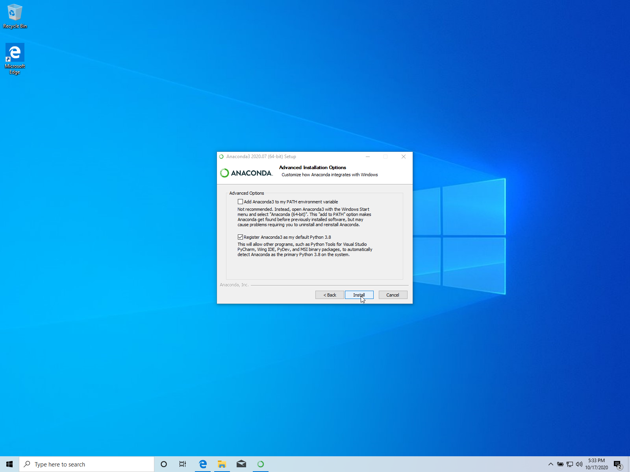This screenshot has height=472, width=630.
Task: Open the Windows Start menu
Action: point(9,464)
